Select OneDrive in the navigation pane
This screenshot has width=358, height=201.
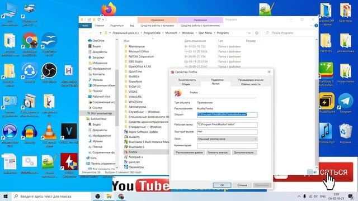98,41
